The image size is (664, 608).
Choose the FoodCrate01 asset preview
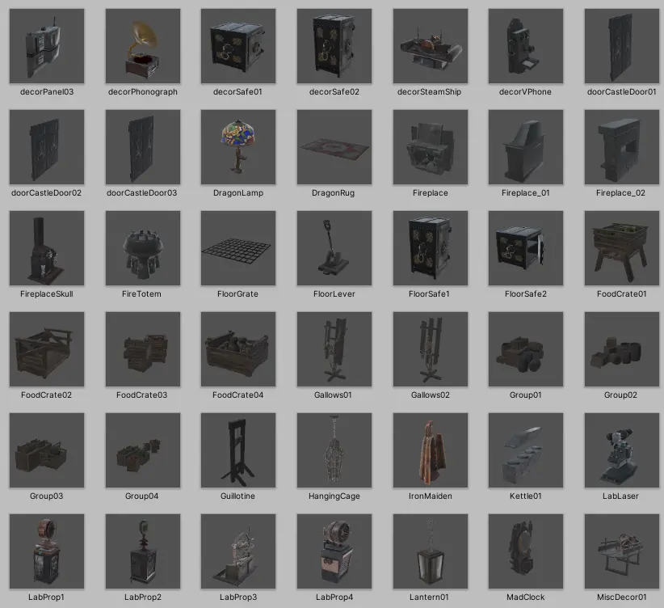[622, 248]
